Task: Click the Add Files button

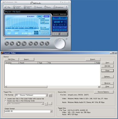Action: coord(11,59)
